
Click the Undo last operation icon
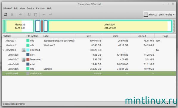point(44,15)
